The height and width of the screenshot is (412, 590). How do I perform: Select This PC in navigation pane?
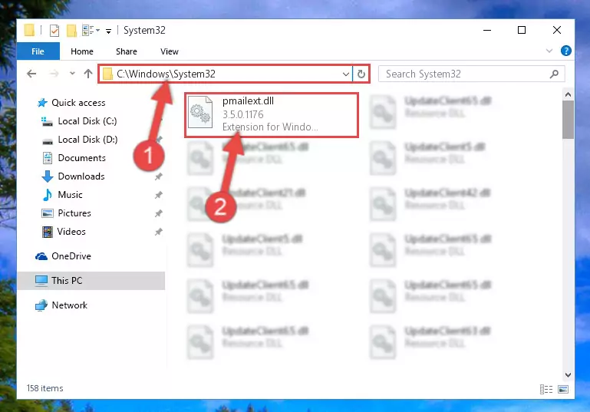point(91,281)
